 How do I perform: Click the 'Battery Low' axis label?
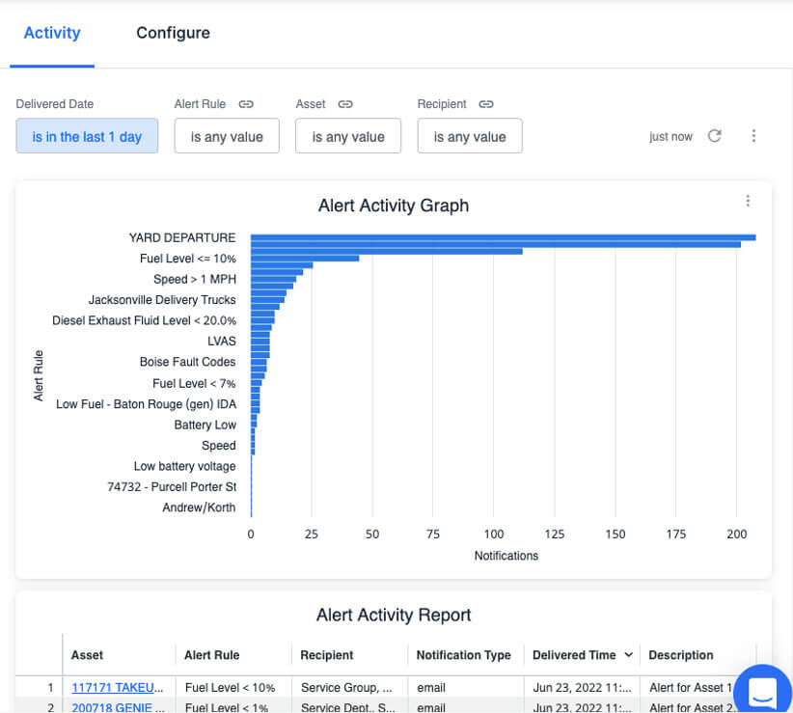point(205,425)
